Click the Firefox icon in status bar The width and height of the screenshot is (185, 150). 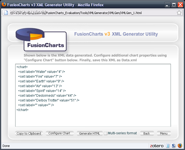[x=180, y=146]
